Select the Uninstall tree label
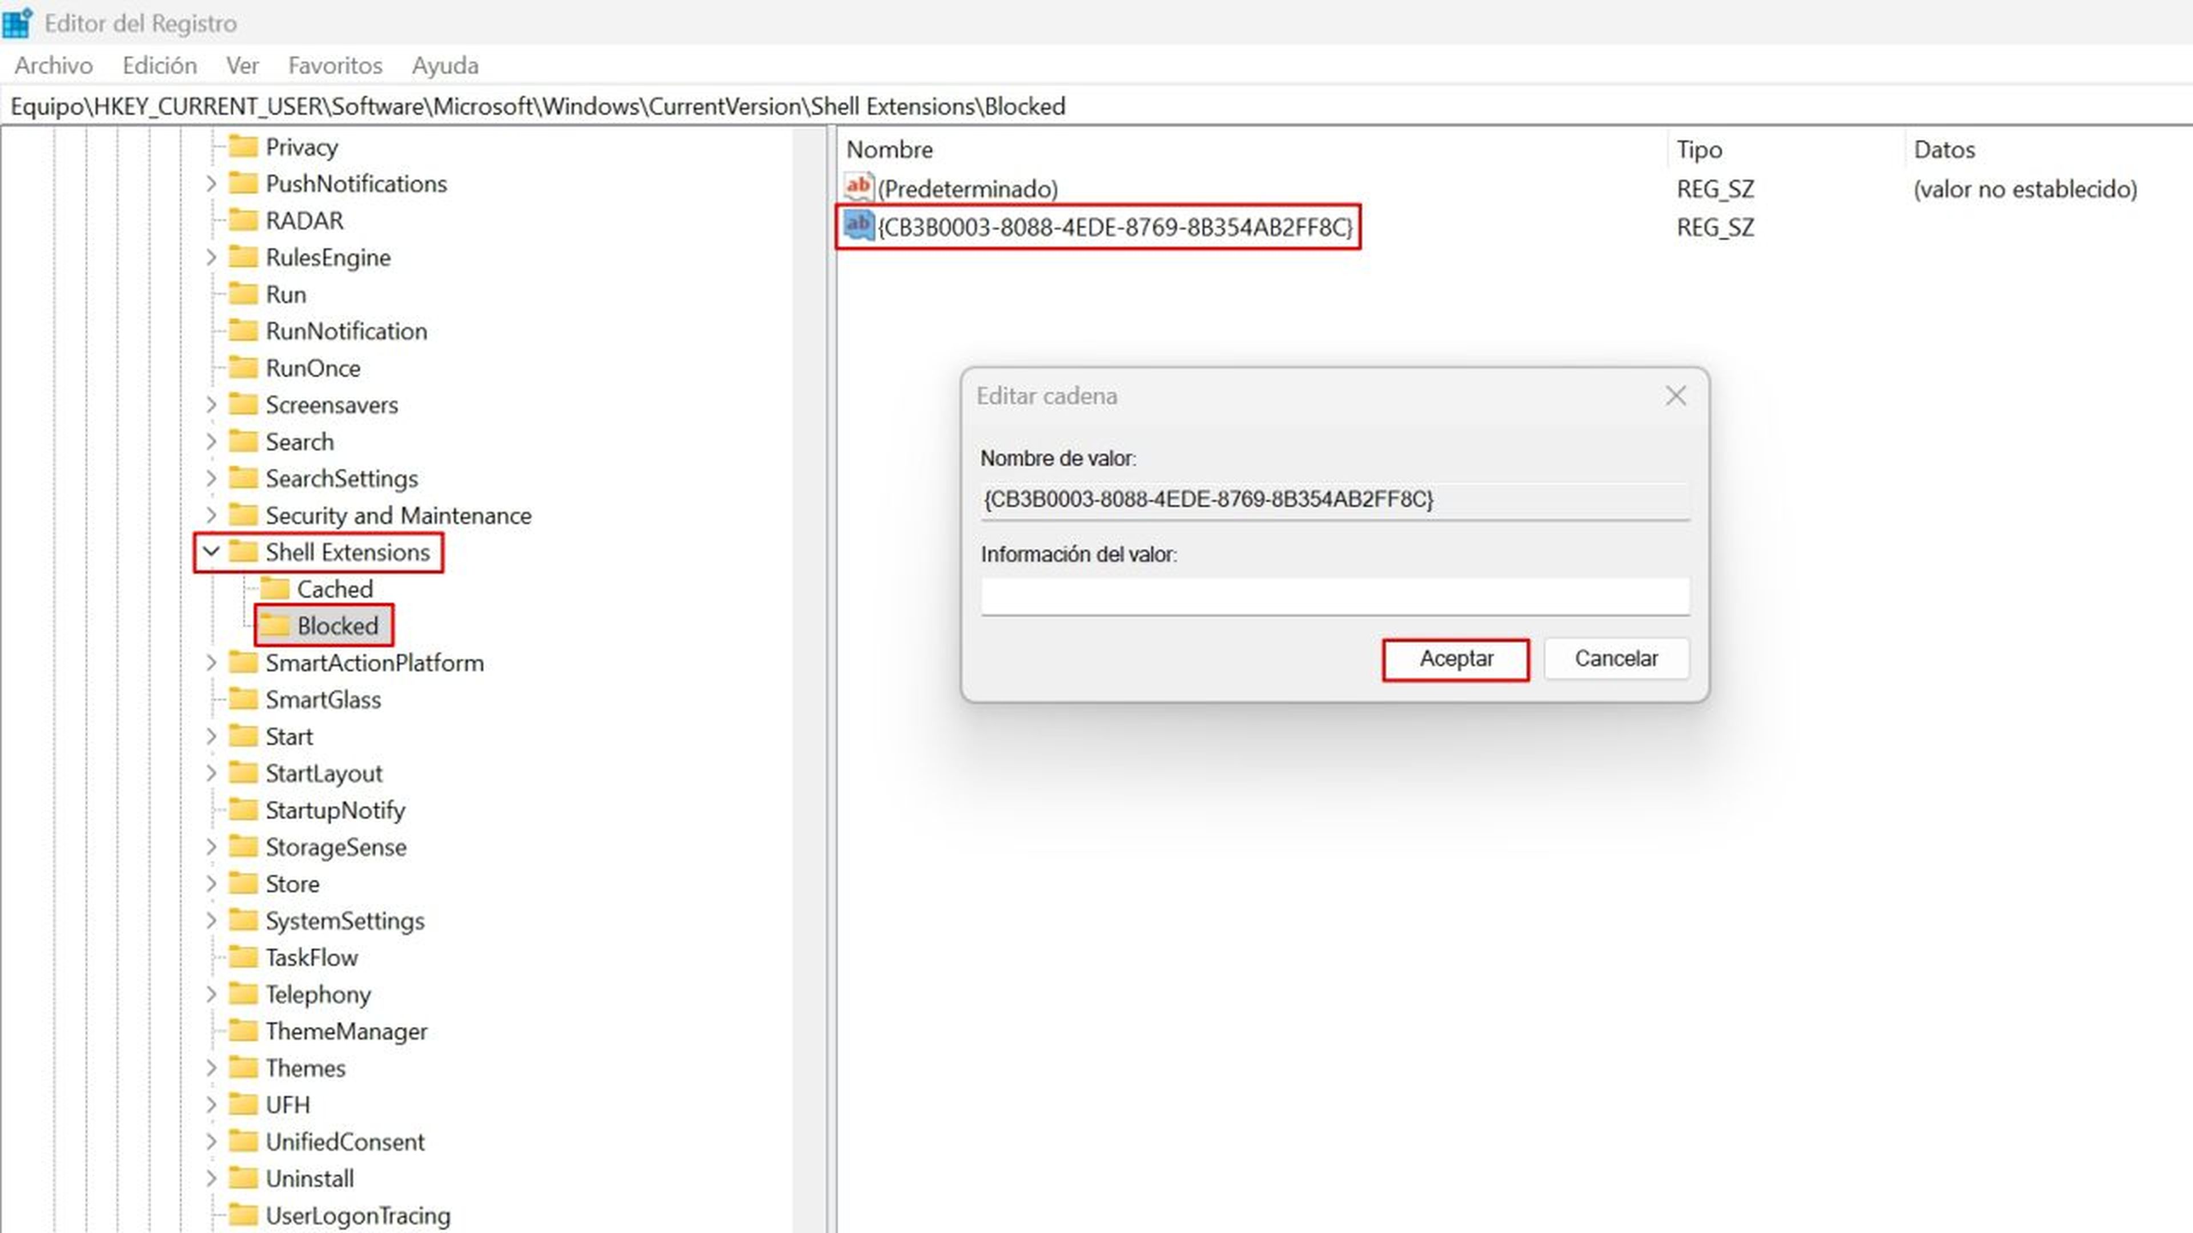The image size is (2193, 1233). pyautogui.click(x=310, y=1179)
